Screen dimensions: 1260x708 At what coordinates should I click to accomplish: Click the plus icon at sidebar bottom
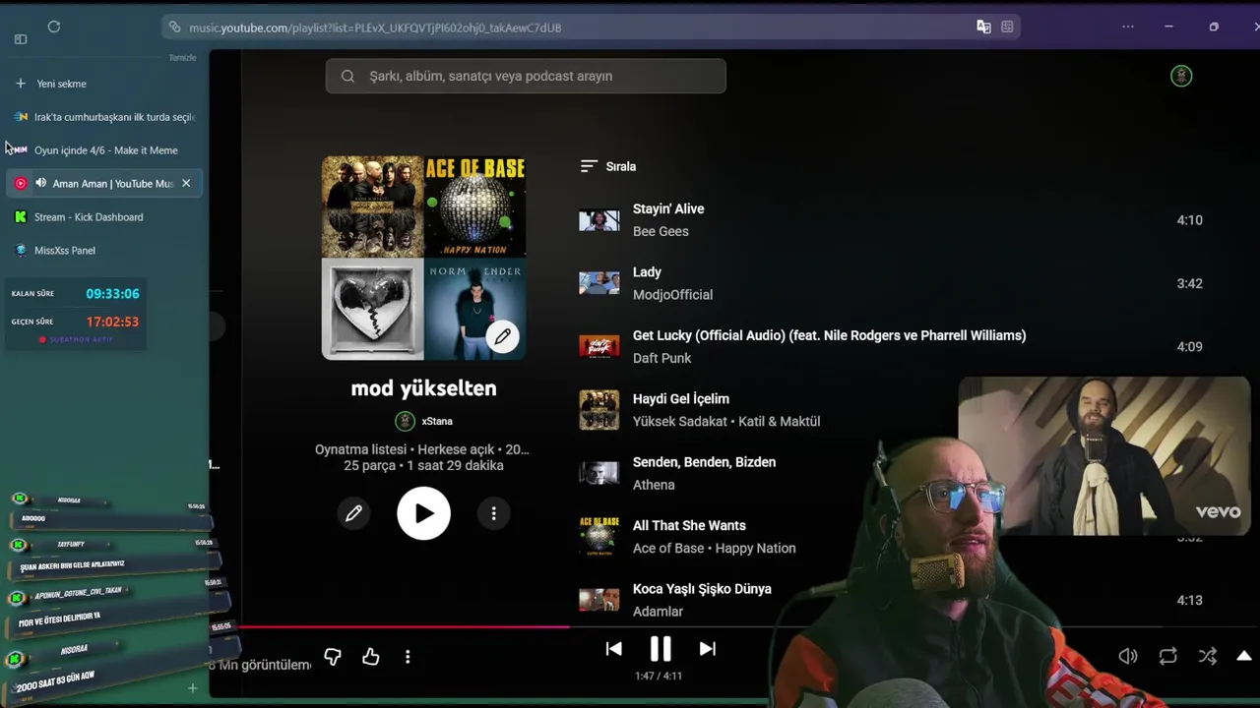tap(193, 688)
